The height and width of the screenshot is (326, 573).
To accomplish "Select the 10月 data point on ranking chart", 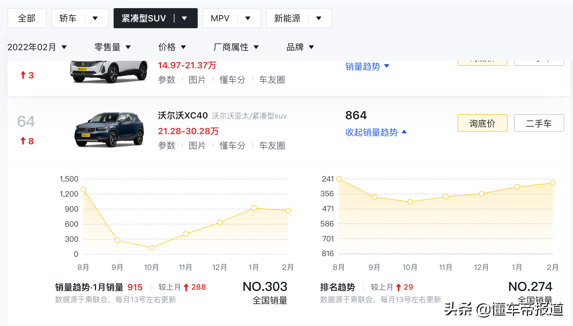I will (410, 202).
